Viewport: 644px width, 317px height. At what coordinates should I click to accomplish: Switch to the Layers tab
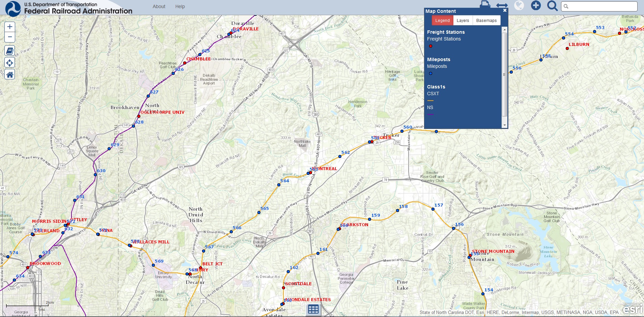[x=463, y=20]
